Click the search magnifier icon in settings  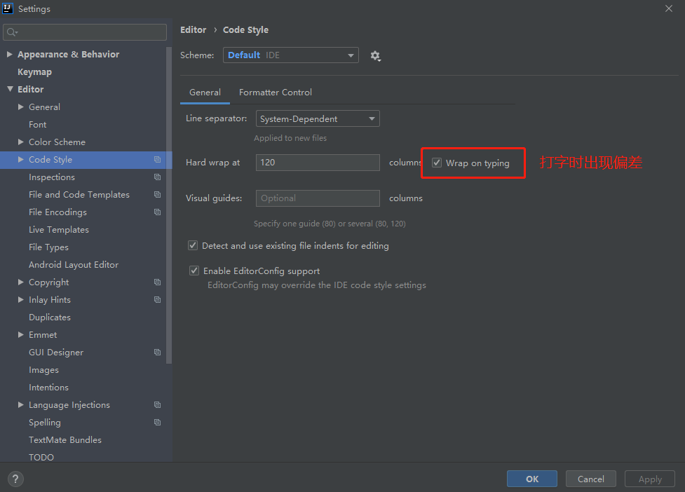[x=12, y=32]
